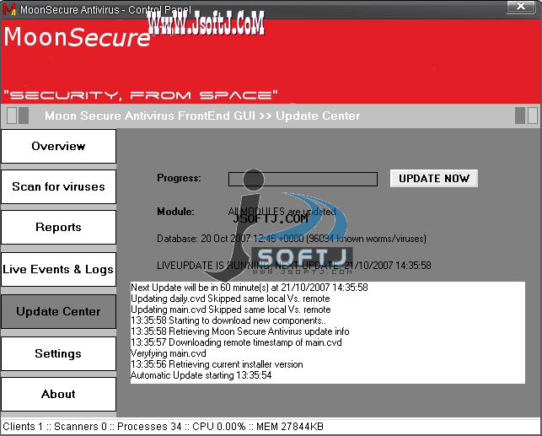Select the 'Next Update will be in 60 minute(s)' log line

pos(250,288)
